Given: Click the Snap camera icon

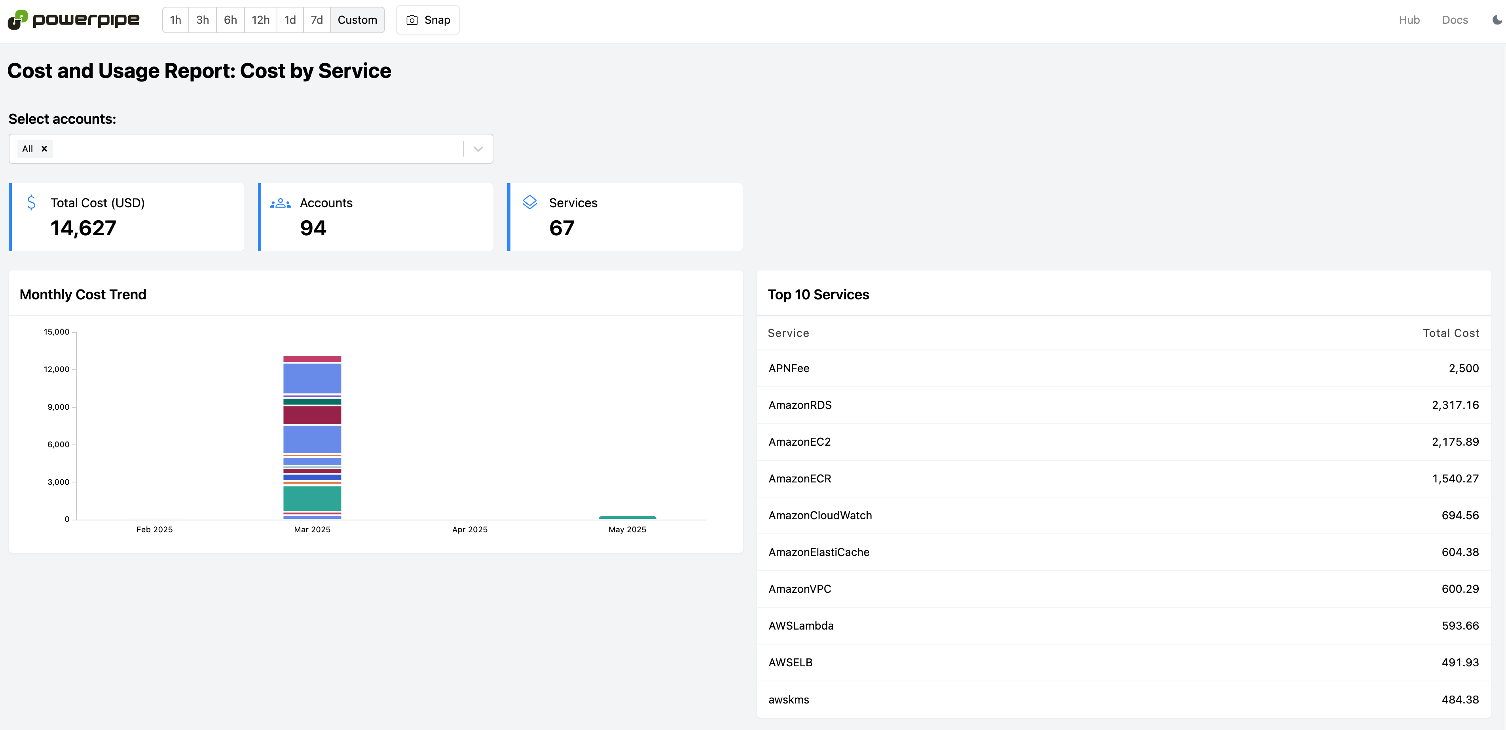Looking at the screenshot, I should click(x=412, y=20).
